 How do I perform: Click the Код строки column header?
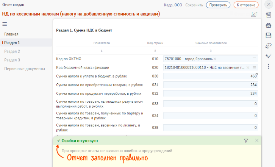tap(155, 43)
